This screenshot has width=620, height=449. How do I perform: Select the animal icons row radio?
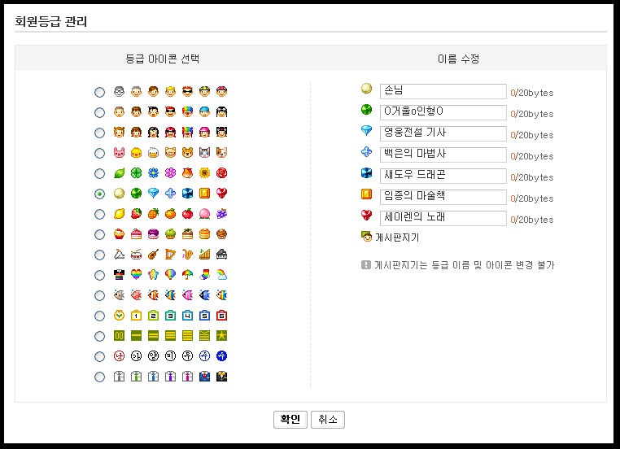tap(99, 153)
